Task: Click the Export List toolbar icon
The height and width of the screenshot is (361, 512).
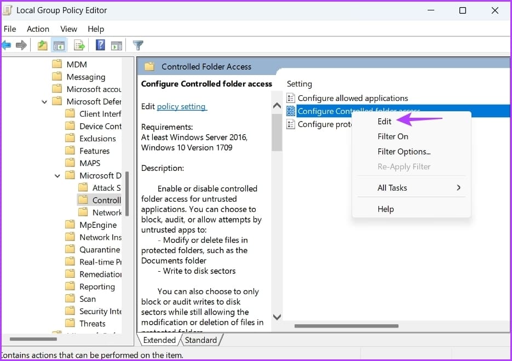Action: (x=79, y=45)
